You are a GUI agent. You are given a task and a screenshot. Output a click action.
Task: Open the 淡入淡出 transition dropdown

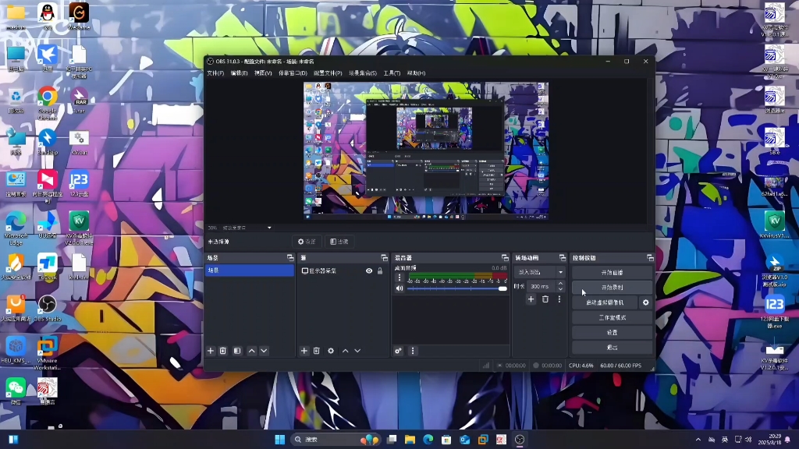(539, 272)
